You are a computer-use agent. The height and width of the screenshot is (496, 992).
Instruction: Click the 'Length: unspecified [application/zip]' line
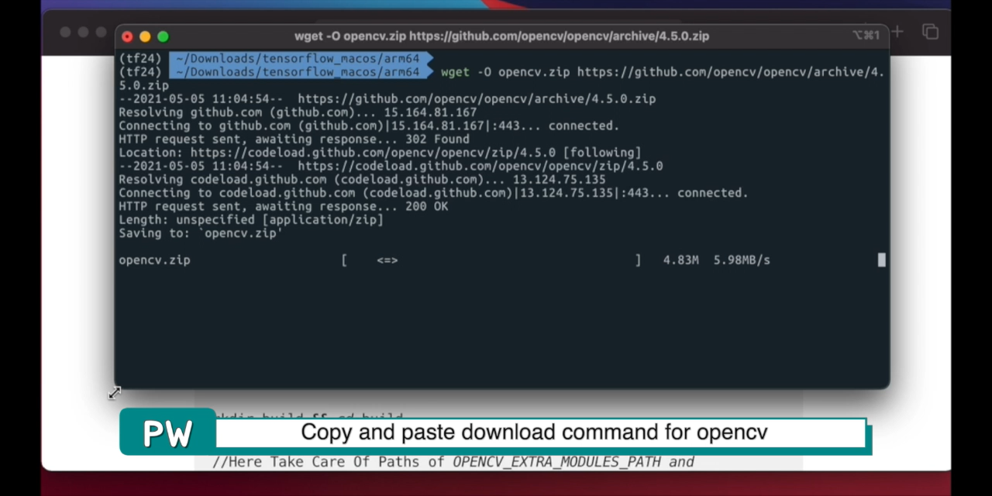pos(251,220)
